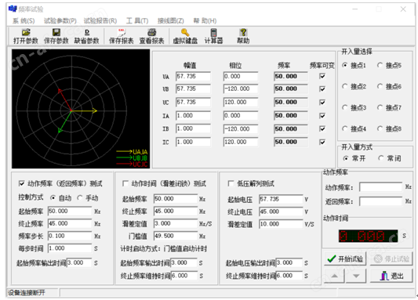Save parameters using 保存参数 icon
418x300 pixels.
56,36
